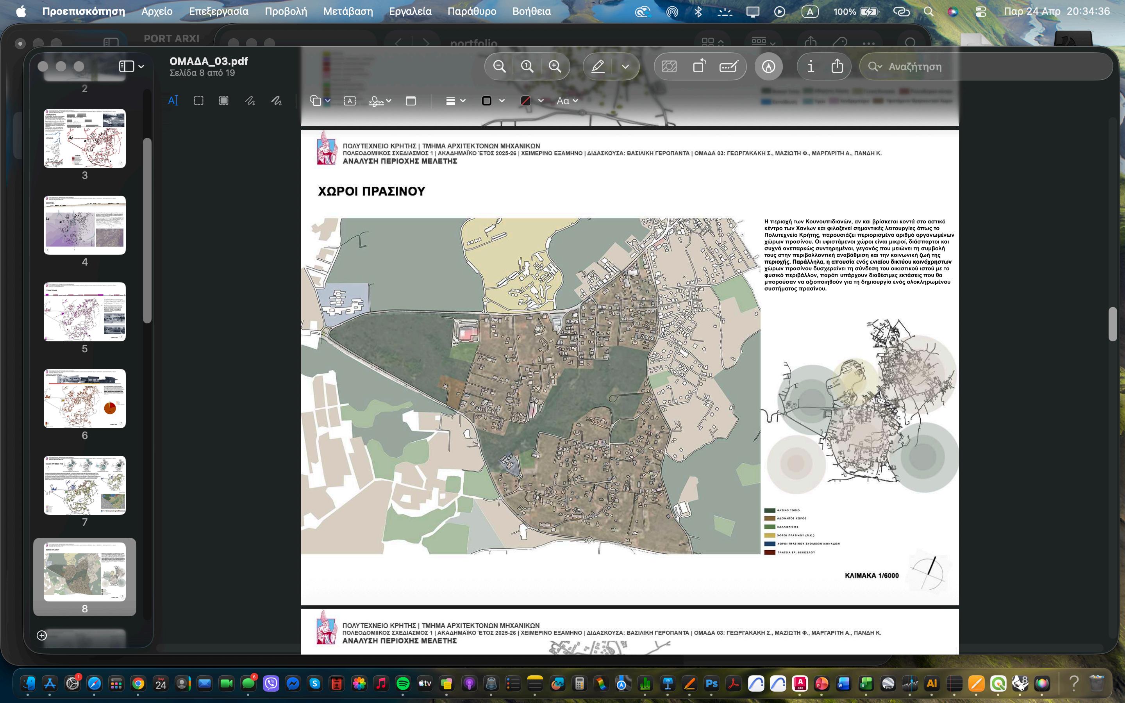Expand the shapes tool dropdown
Viewport: 1125px width, 703px height.
pos(328,101)
